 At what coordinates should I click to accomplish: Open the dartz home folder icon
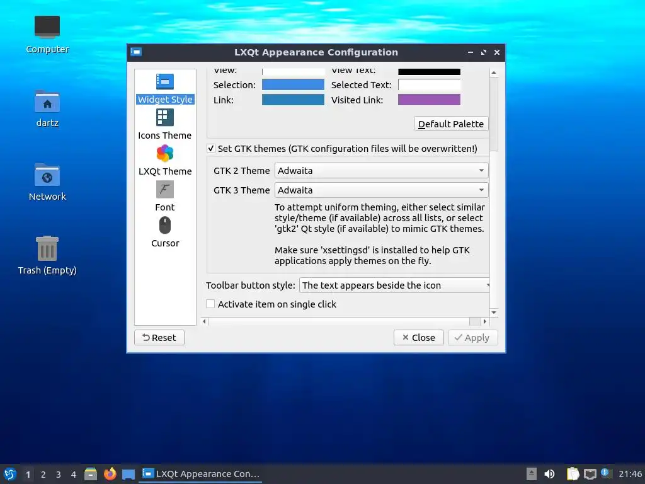click(x=47, y=108)
